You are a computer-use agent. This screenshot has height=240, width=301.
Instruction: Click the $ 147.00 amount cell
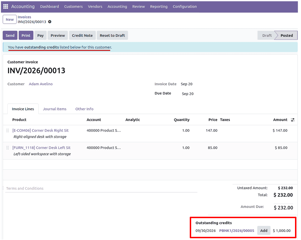click(280, 130)
